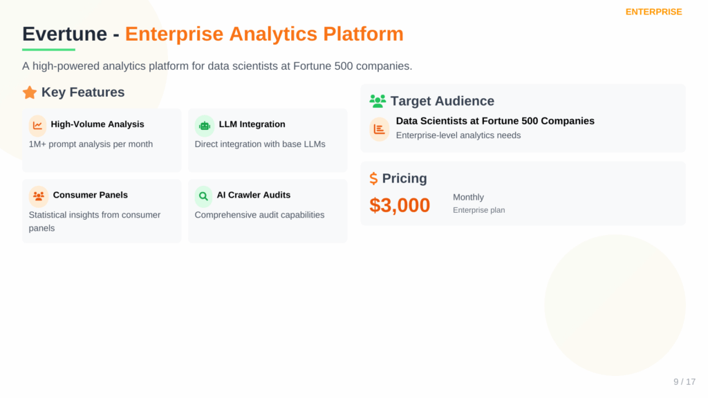The width and height of the screenshot is (708, 398).
Task: Click the LLM Integration robot icon
Action: point(204,125)
